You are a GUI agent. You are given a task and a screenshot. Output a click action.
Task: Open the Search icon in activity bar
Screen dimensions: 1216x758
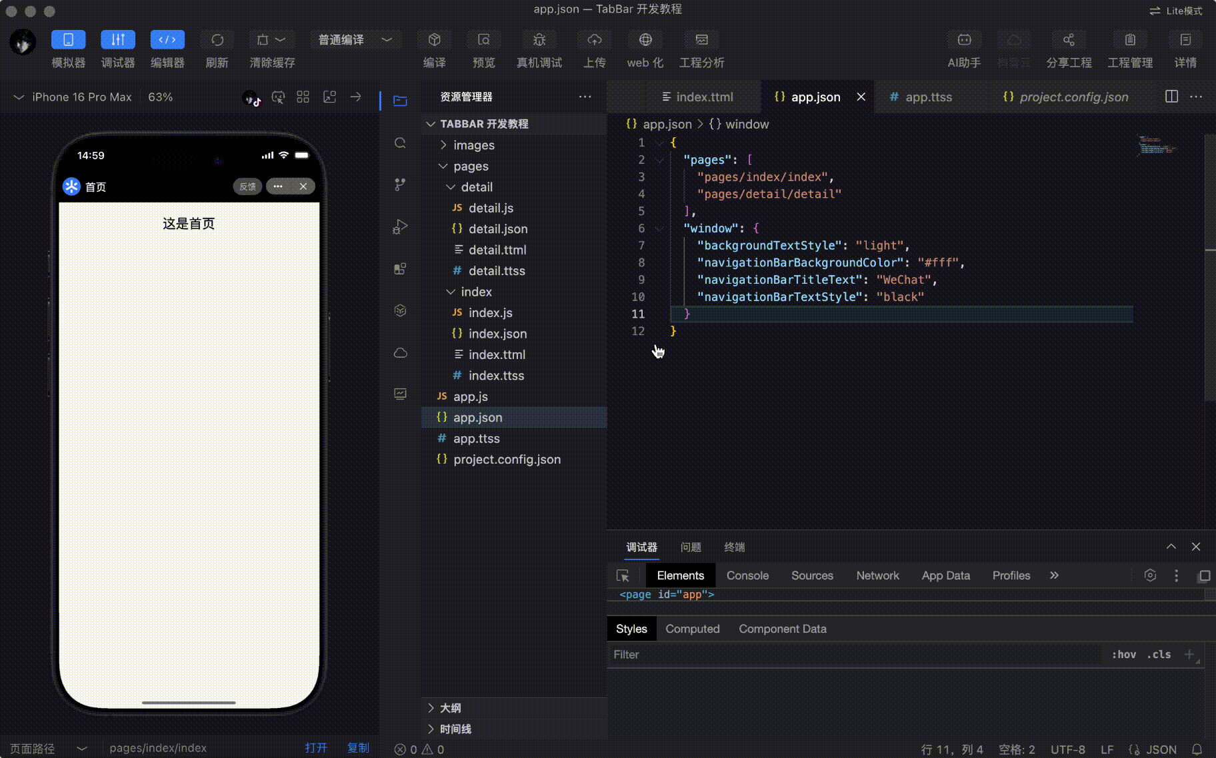pyautogui.click(x=400, y=143)
